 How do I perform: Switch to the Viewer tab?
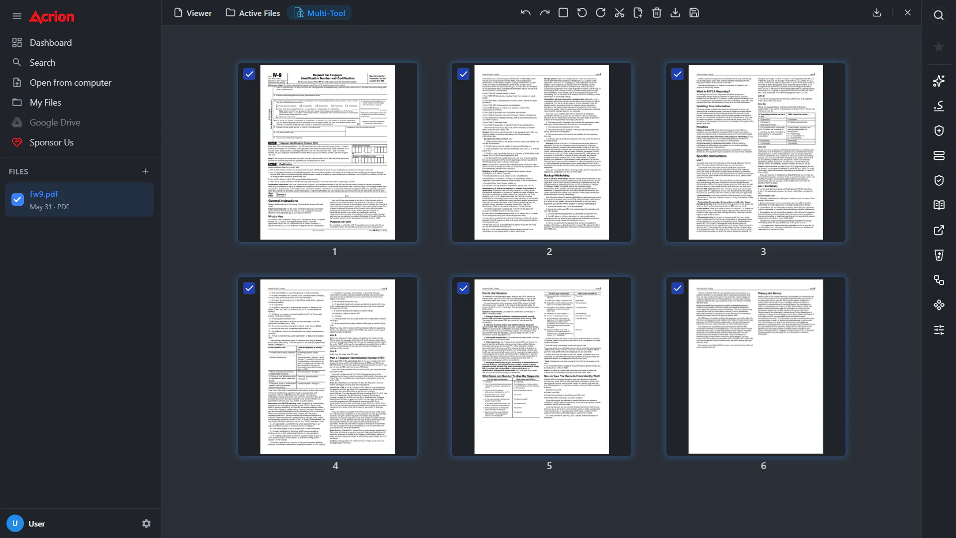[193, 13]
